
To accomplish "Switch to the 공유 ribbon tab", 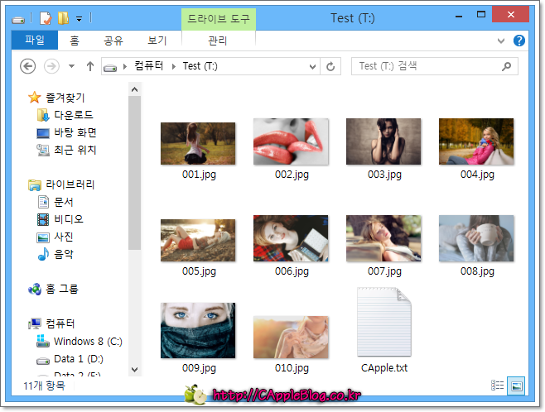I will click(x=113, y=41).
